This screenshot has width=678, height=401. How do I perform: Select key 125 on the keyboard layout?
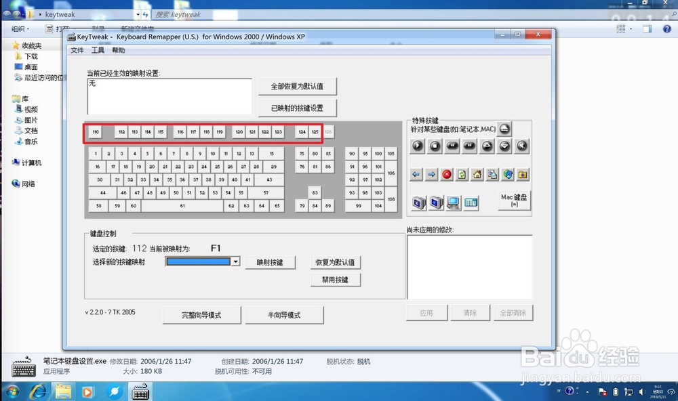(x=315, y=132)
